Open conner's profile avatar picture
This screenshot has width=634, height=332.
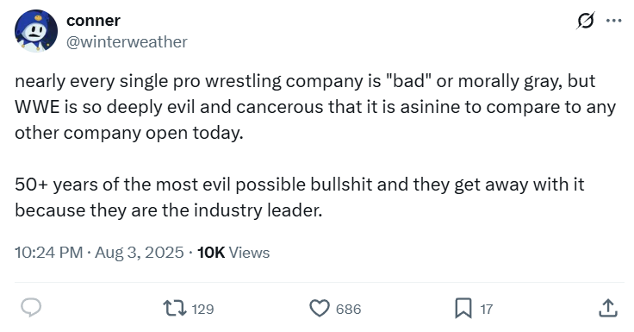(x=36, y=31)
